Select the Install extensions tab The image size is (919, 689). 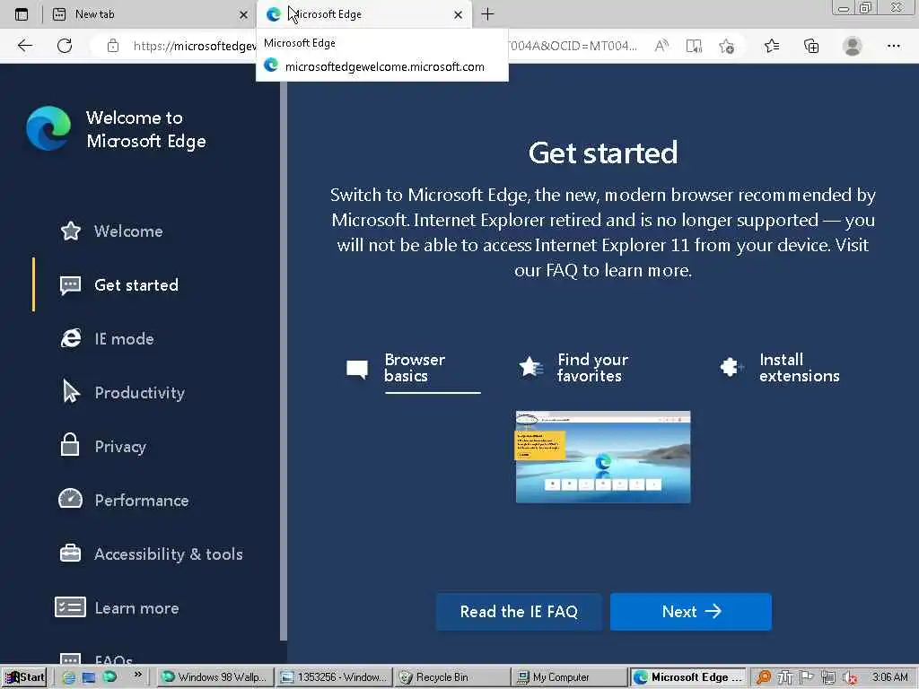coord(800,368)
